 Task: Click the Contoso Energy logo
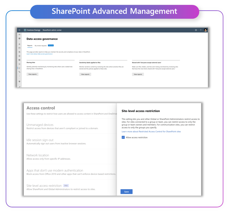[32, 30]
